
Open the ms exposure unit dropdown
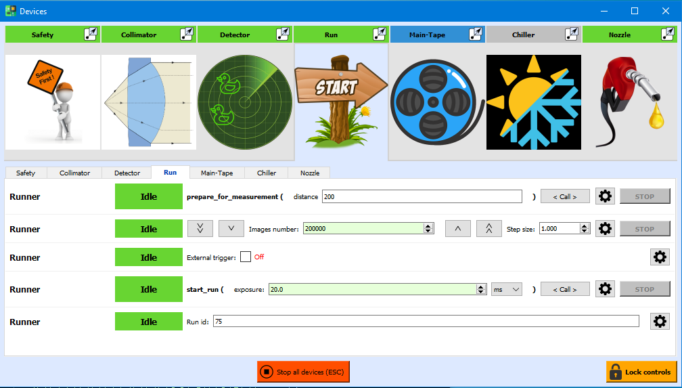[x=507, y=289]
